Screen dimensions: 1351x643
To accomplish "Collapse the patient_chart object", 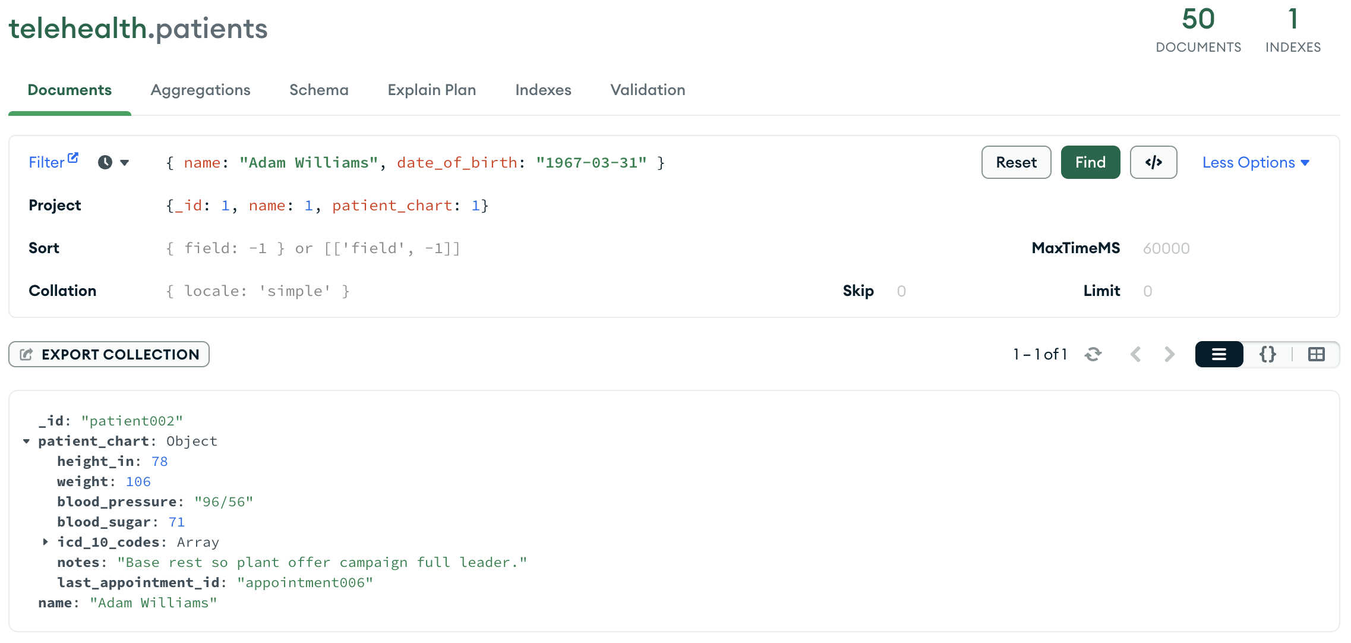I will [x=26, y=441].
